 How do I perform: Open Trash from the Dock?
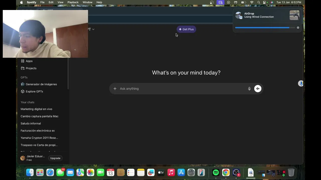291,172
